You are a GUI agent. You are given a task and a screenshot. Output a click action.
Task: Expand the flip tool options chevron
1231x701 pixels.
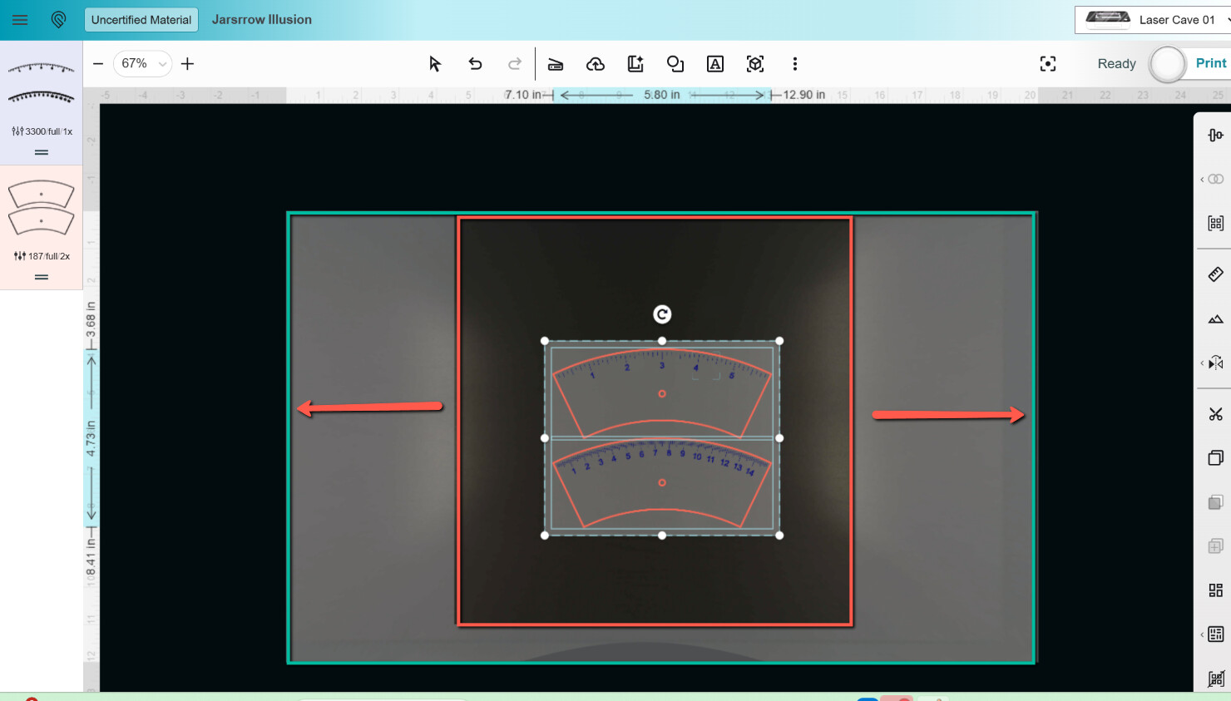(x=1202, y=363)
